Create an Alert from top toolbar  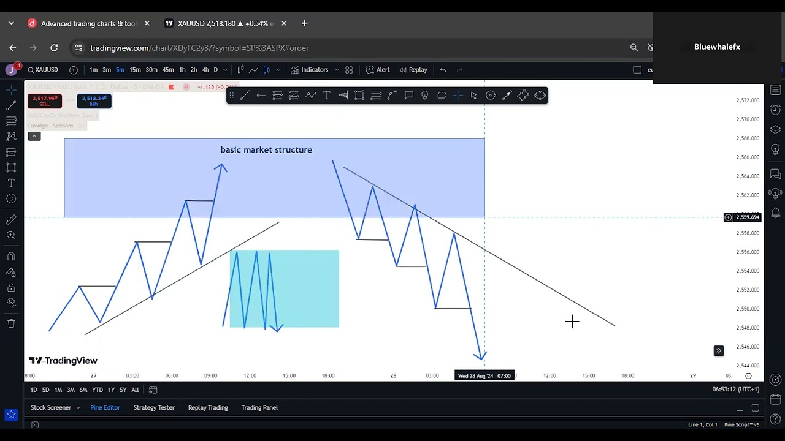pyautogui.click(x=377, y=70)
